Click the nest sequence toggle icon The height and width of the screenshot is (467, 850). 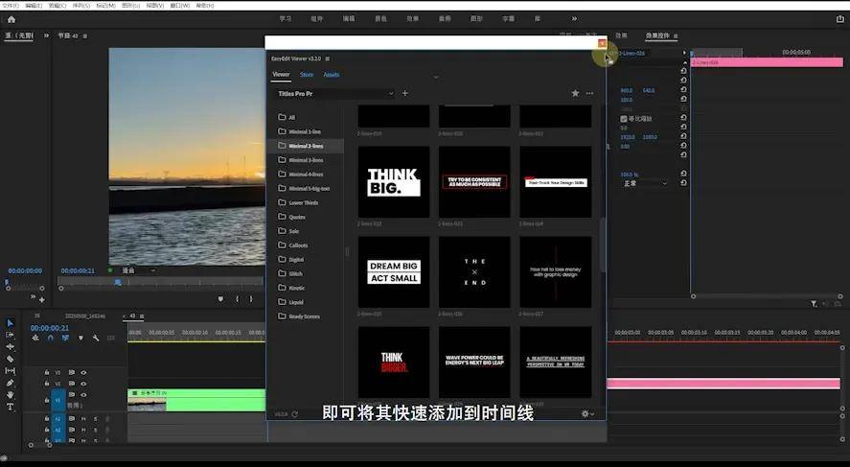pyautogui.click(x=35, y=338)
